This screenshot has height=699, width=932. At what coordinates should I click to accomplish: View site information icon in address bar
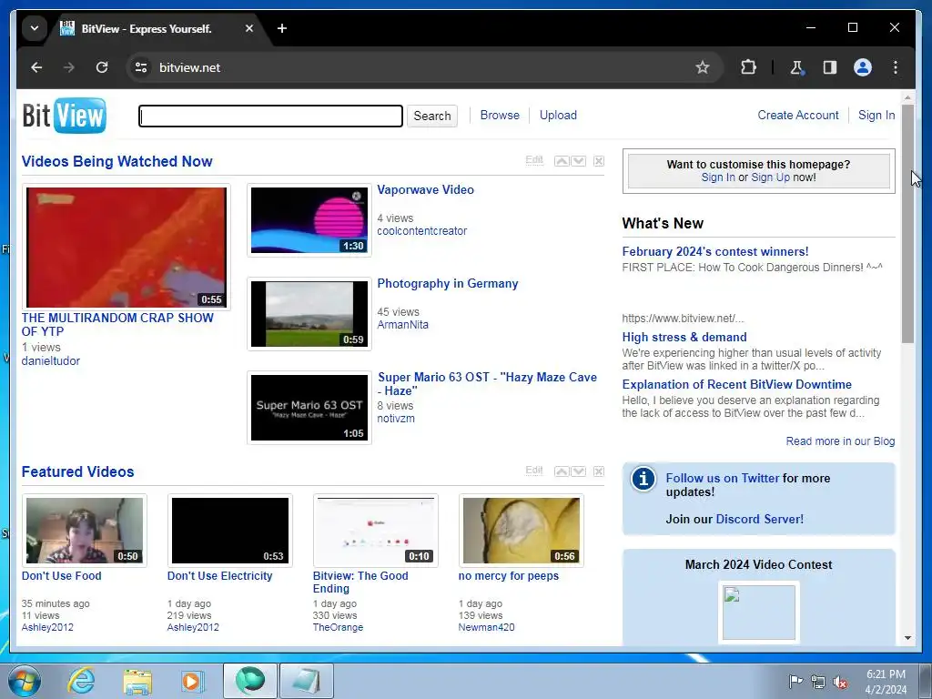(141, 67)
